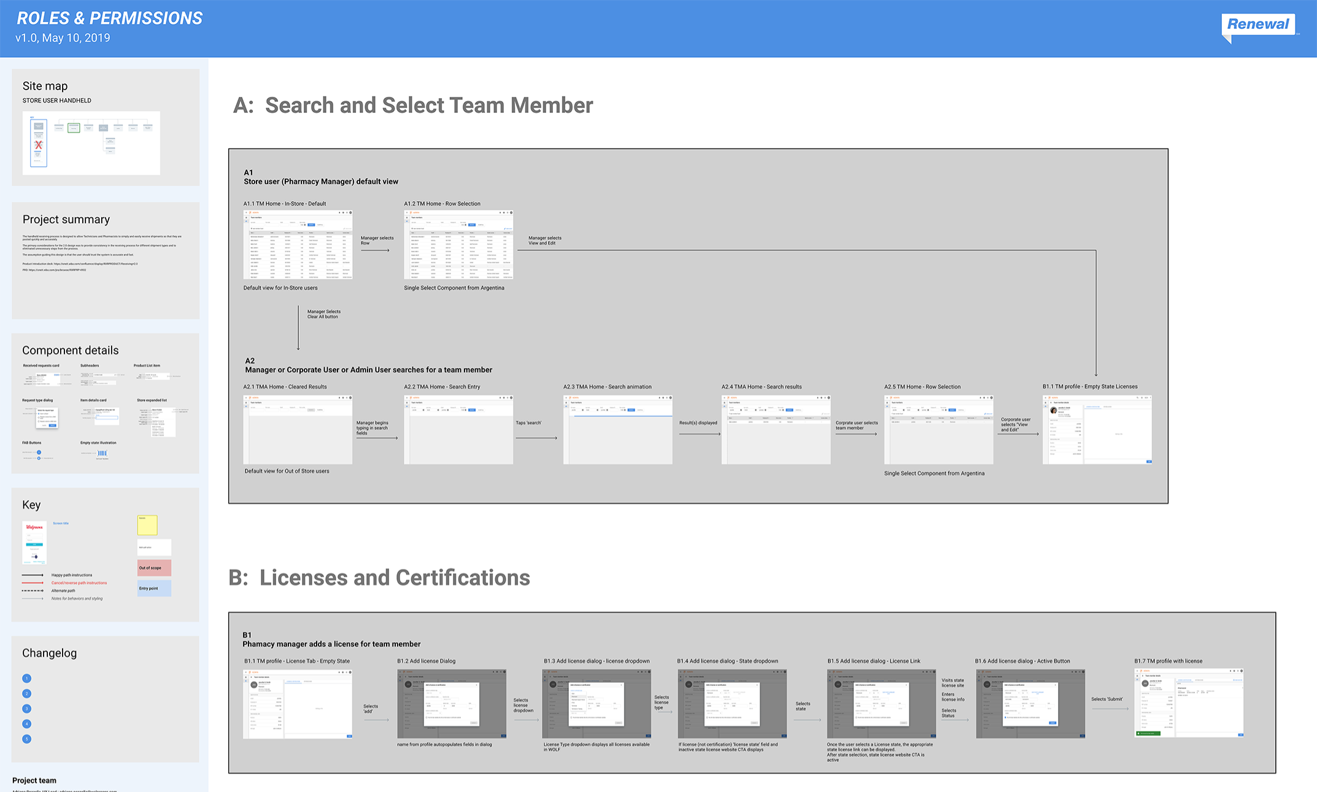
Task: Click the barcode empty state illustration icon
Action: click(102, 452)
